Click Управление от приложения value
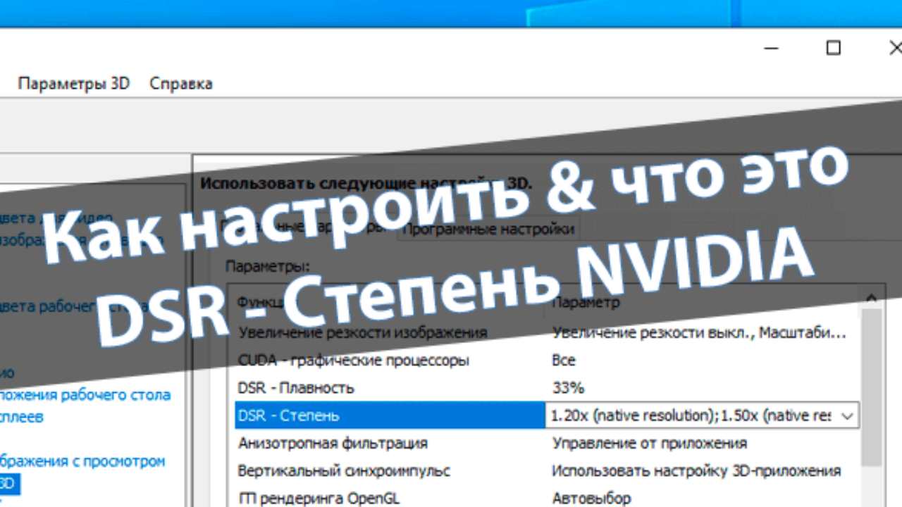This screenshot has height=507, width=902. point(649,443)
